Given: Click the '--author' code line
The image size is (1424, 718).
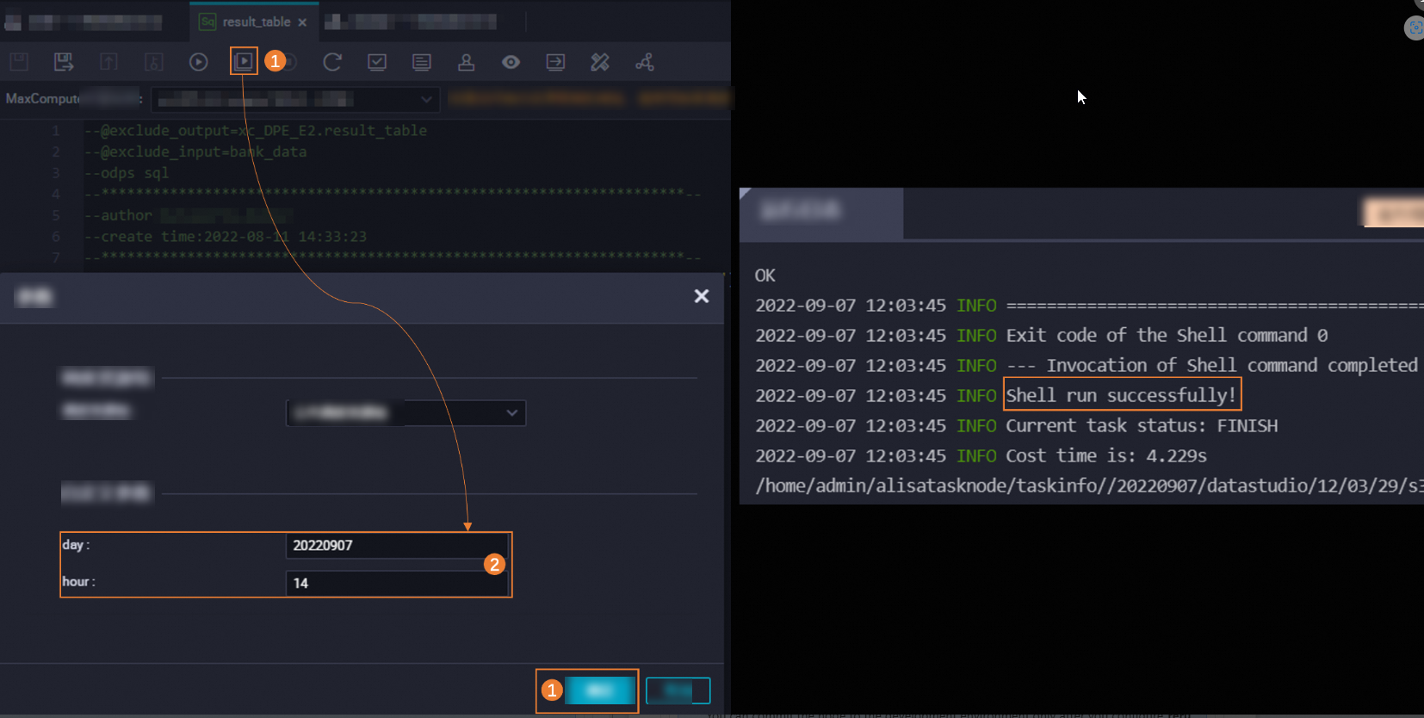Looking at the screenshot, I should 118,215.
